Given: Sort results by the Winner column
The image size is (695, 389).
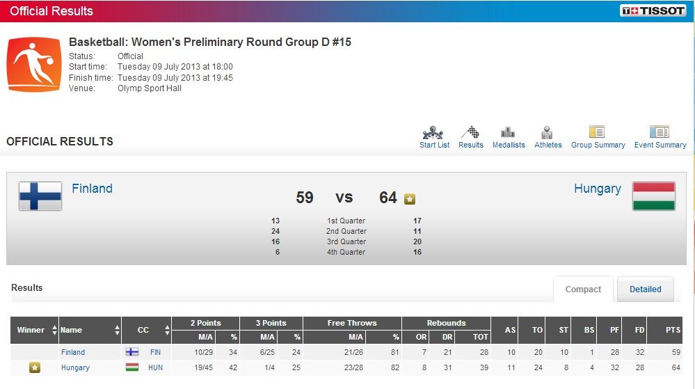Looking at the screenshot, I should (x=55, y=330).
